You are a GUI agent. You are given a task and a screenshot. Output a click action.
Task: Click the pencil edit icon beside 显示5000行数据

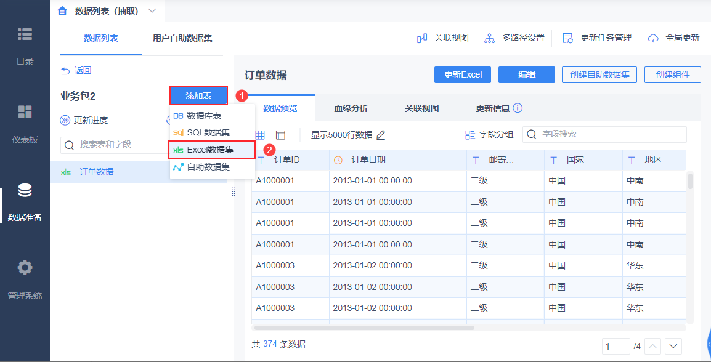coord(381,135)
